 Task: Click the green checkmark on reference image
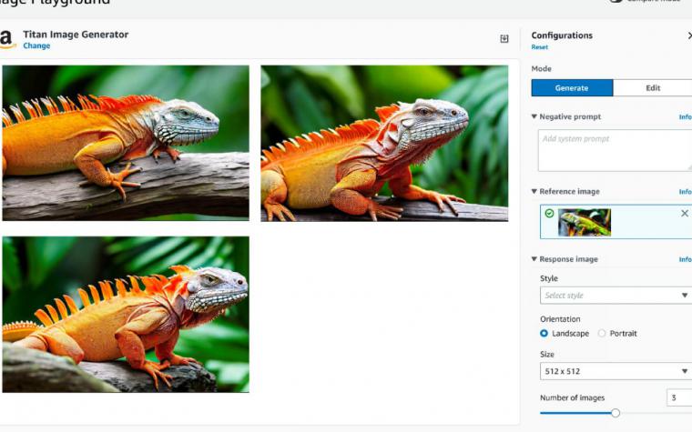pyautogui.click(x=549, y=214)
